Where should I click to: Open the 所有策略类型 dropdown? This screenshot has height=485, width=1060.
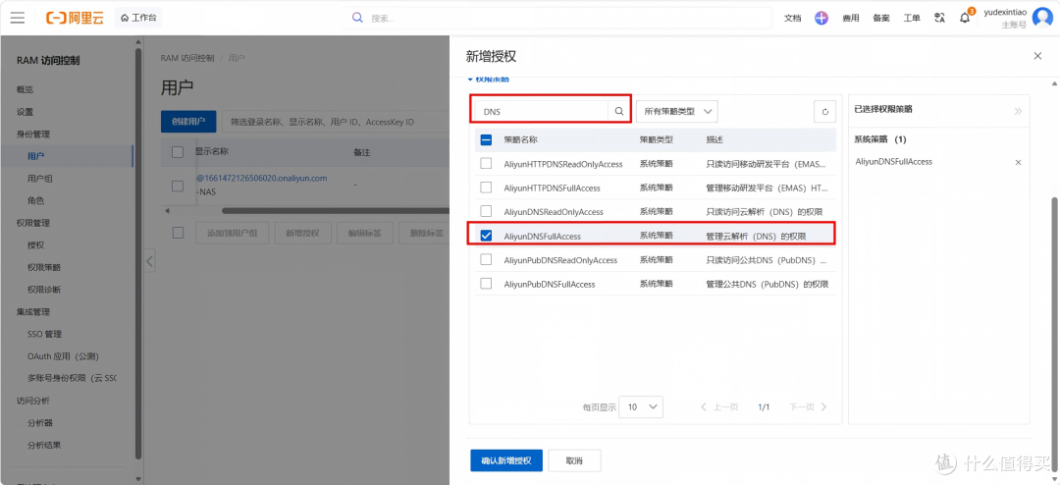[x=676, y=111]
